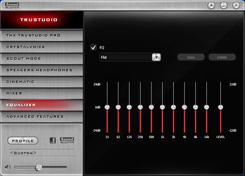Click the Save preset button
245x176 pixels.
tap(191, 57)
